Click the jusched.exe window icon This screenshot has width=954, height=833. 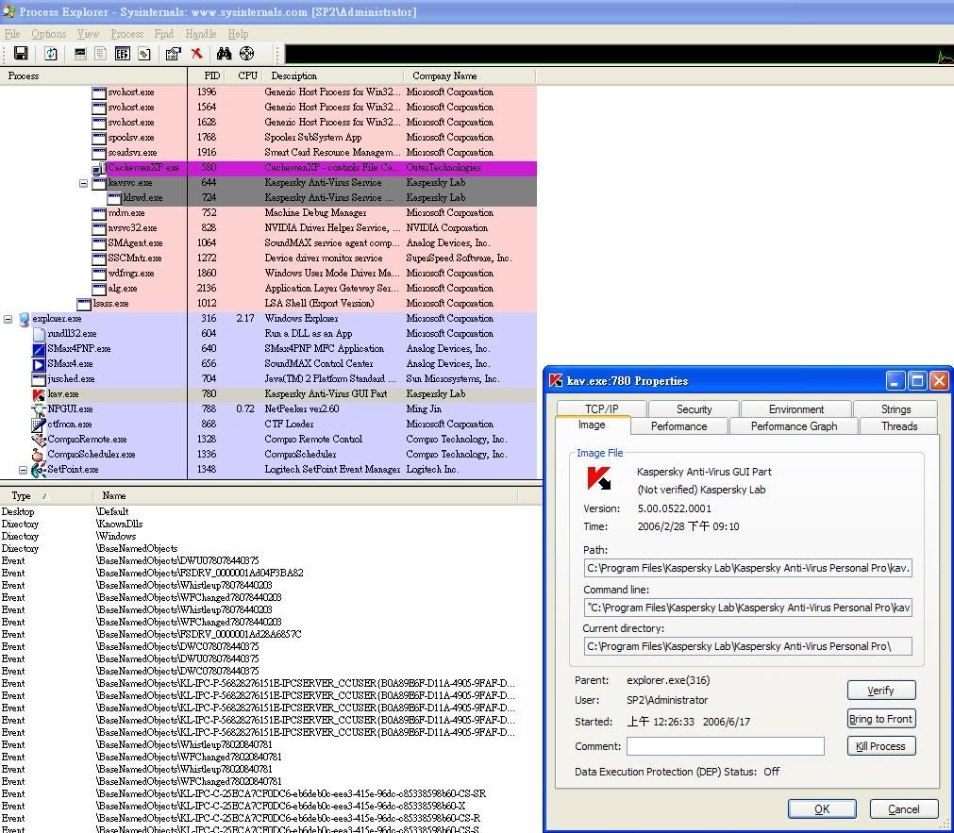point(39,379)
